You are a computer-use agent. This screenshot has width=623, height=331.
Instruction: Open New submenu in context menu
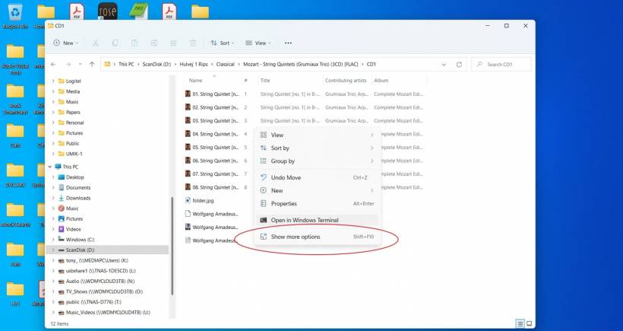point(317,190)
